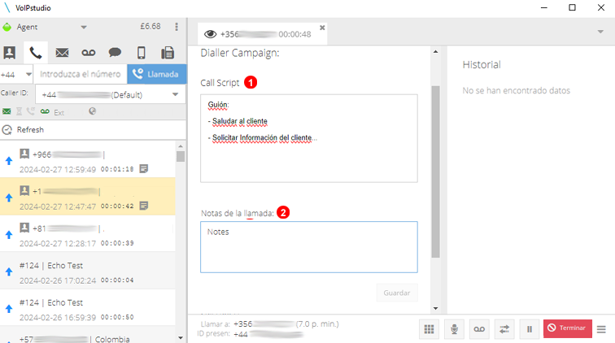This screenshot has width=615, height=343.
Task: Select the +356 active call tab
Action: (262, 34)
